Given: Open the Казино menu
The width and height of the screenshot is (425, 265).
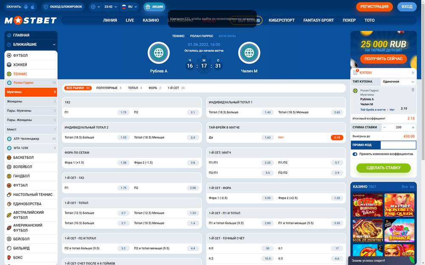Looking at the screenshot, I should 151,20.
